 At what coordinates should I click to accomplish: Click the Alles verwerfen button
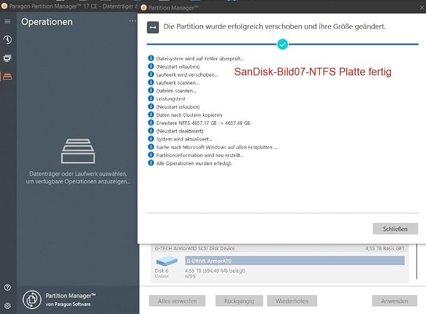click(x=177, y=301)
